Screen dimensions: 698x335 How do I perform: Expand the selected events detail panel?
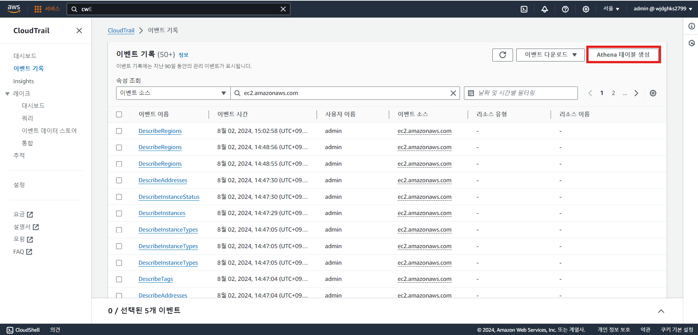tap(661, 311)
